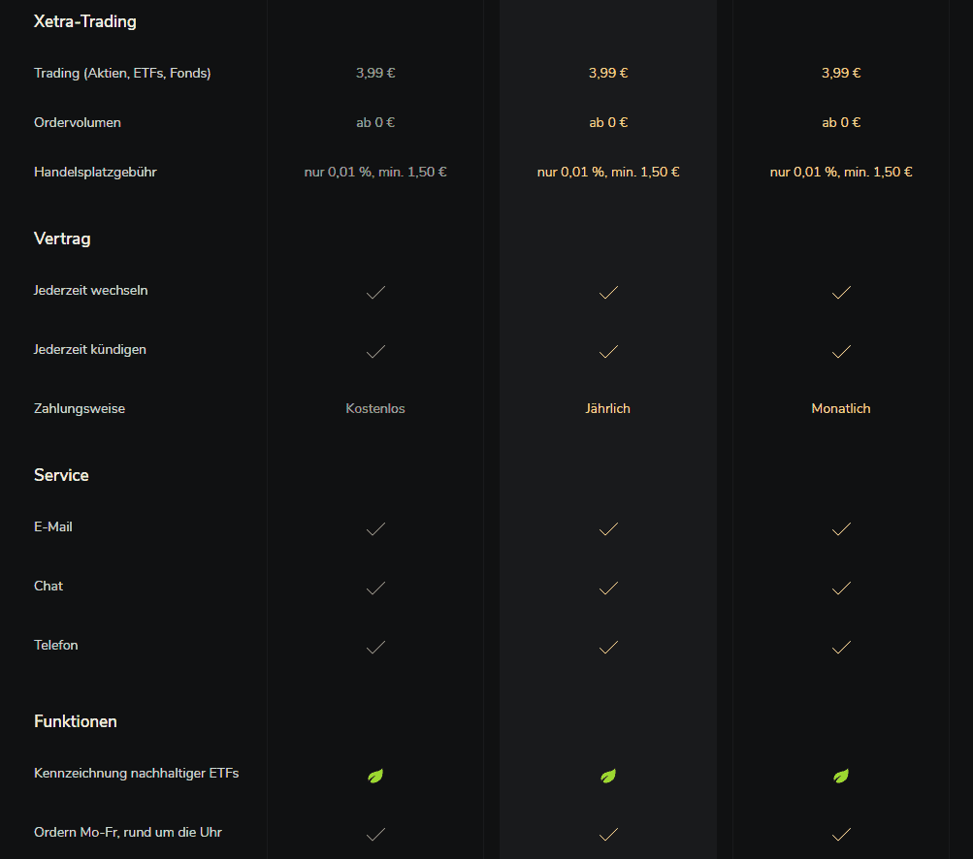Click the Telefon checkmark in the Kostenlos column
The height and width of the screenshot is (859, 973).
point(375,648)
